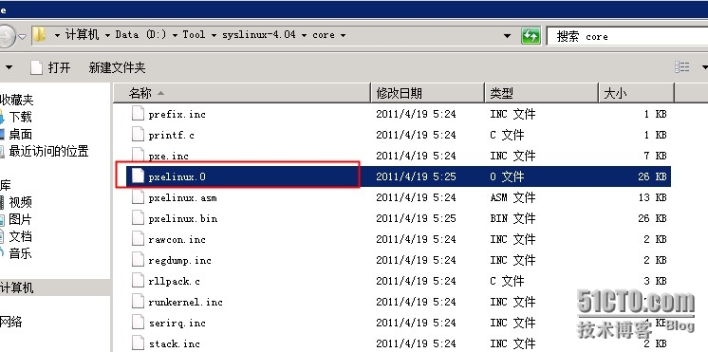Viewport: 708px width, 352px height.
Task: Sort by the 名称 column header
Action: (x=242, y=93)
